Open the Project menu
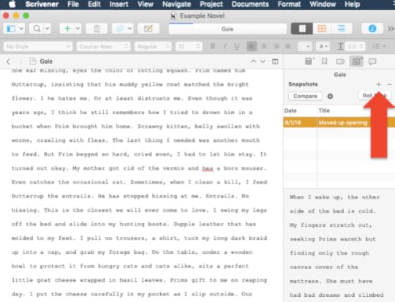This screenshot has width=395, height=302. point(211,4)
